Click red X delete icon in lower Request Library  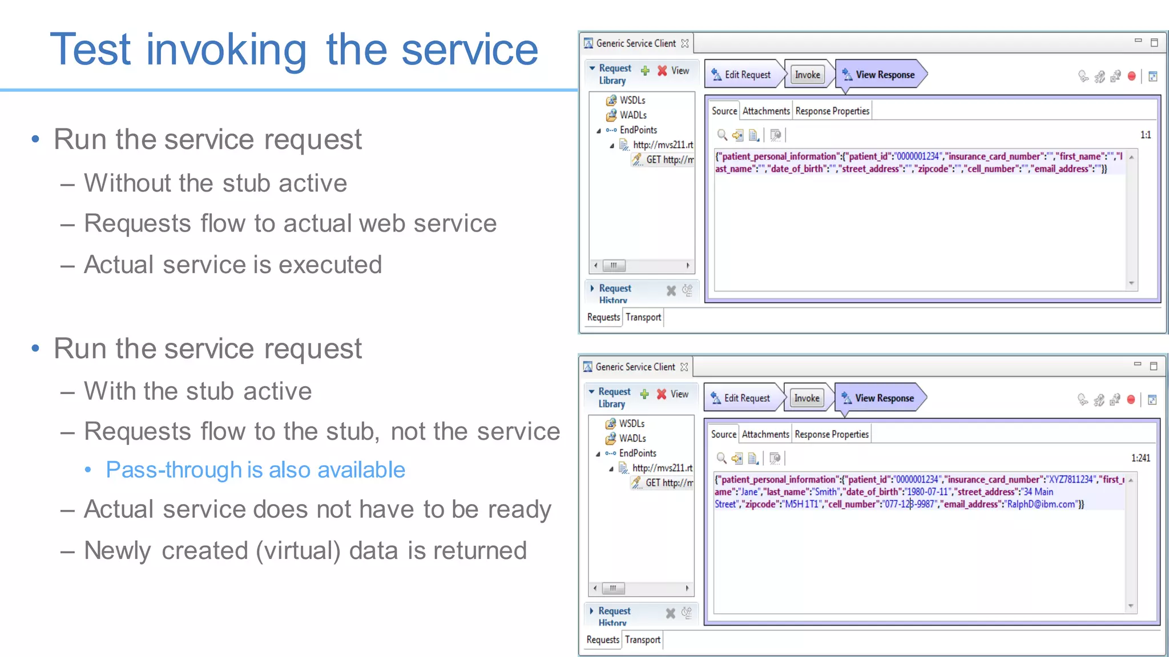662,394
